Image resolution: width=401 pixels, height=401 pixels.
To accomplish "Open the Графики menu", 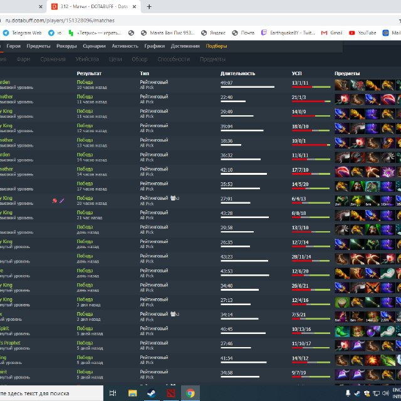I will pyautogui.click(x=155, y=46).
